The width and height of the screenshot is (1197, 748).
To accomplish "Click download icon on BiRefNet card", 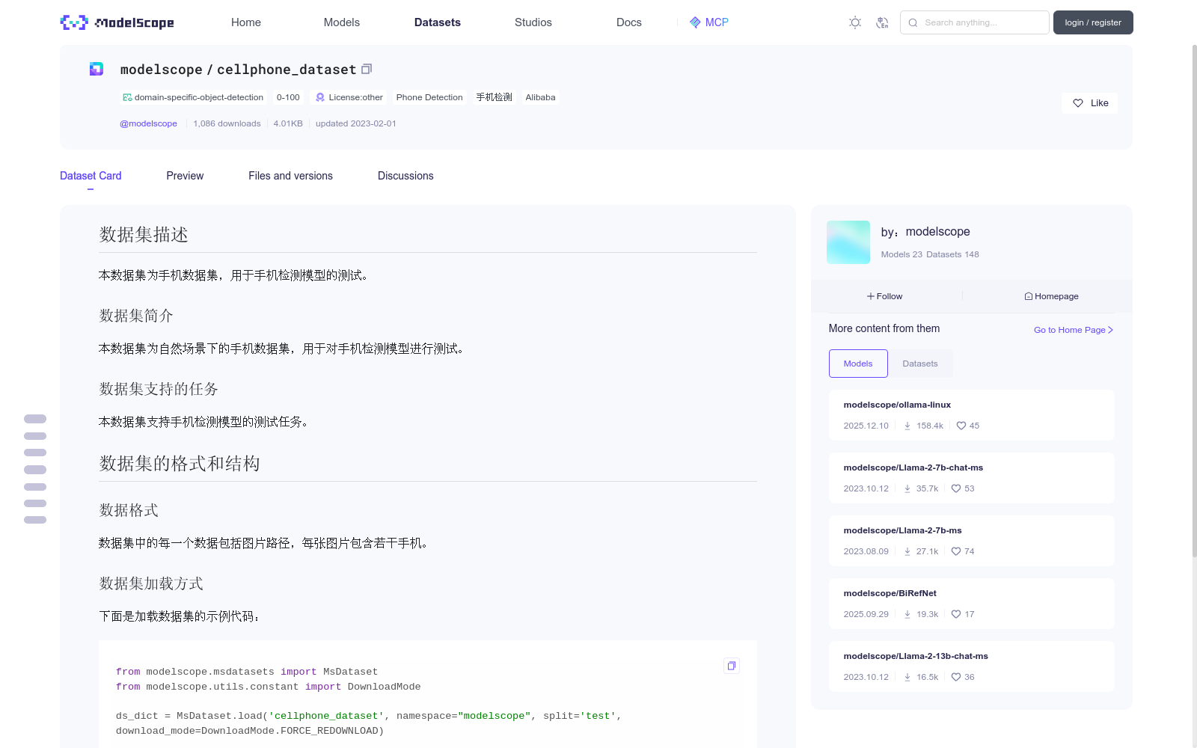I will tap(907, 614).
